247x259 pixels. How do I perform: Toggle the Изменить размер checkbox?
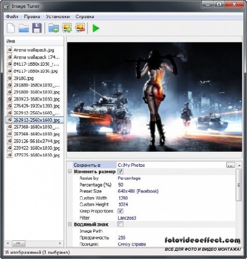[x=120, y=171]
